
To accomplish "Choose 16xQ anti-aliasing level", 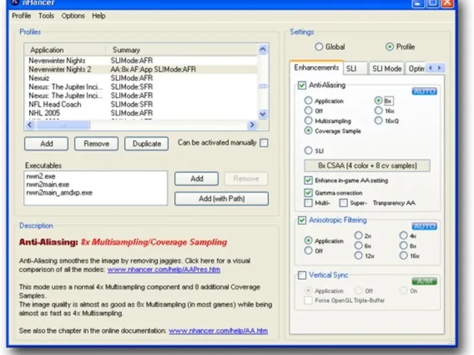I will coord(378,121).
